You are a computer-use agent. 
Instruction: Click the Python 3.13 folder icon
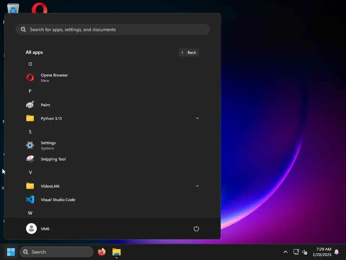tap(30, 118)
